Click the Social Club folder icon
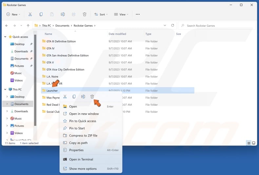 coord(44,112)
